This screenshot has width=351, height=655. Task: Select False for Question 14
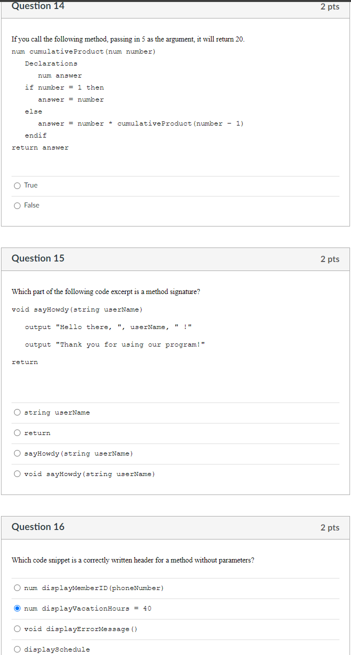pos(17,205)
